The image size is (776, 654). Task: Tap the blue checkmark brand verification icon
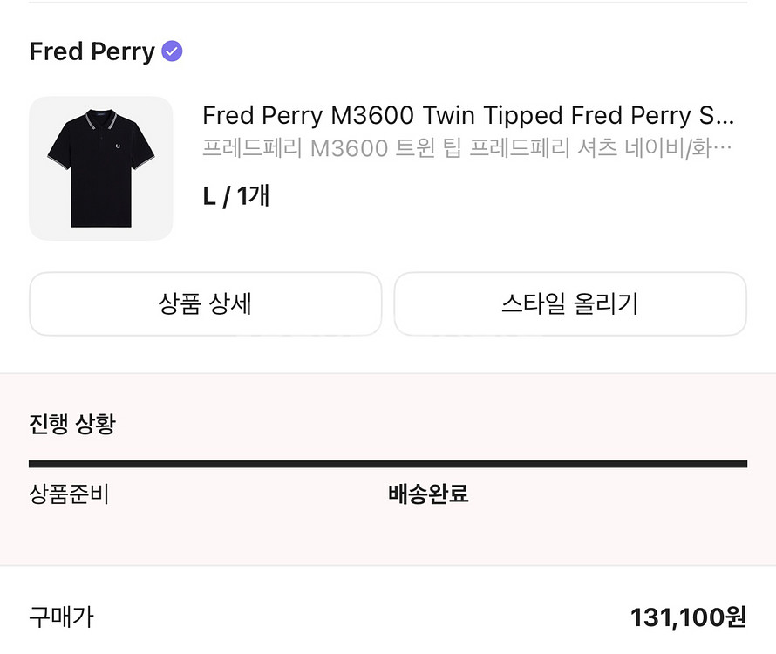pos(171,51)
